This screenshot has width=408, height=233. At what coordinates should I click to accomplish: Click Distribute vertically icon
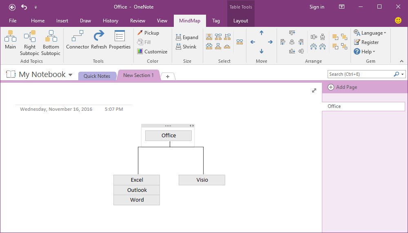(323, 37)
